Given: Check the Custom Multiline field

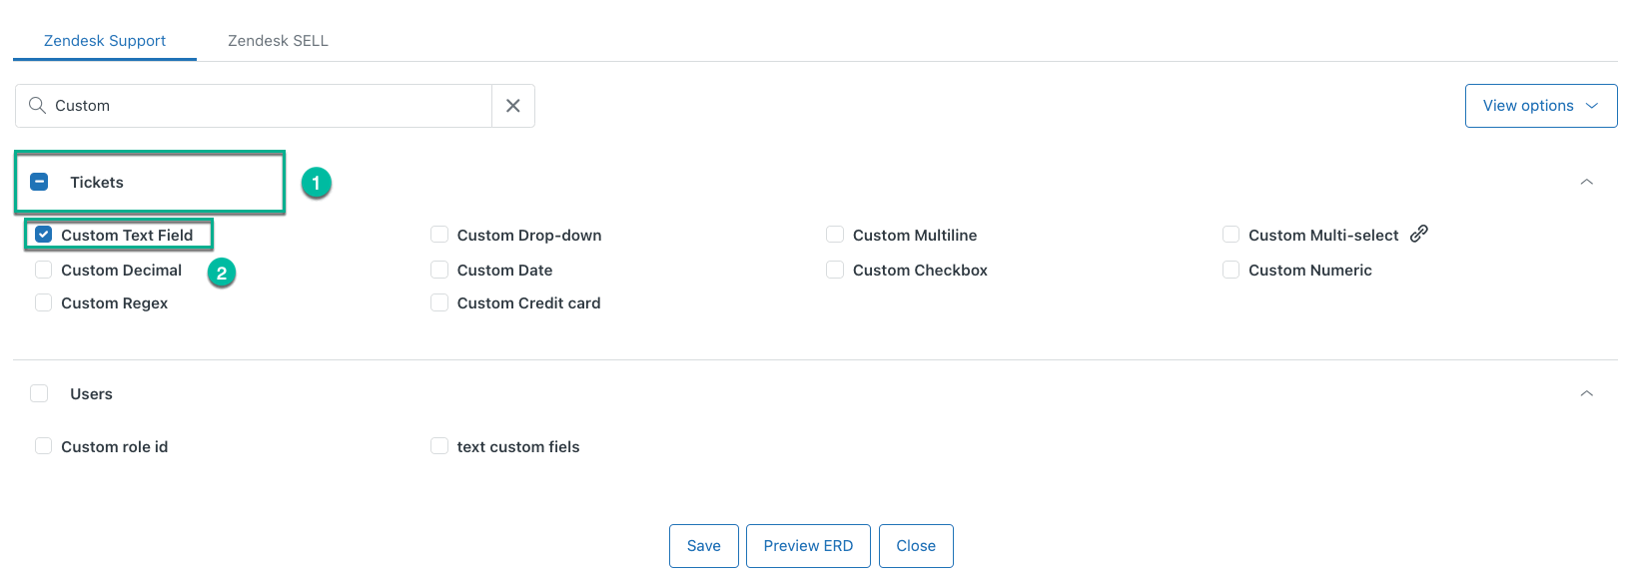Looking at the screenshot, I should pyautogui.click(x=835, y=235).
